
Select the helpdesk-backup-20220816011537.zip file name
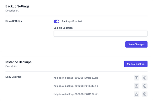(76, 94)
